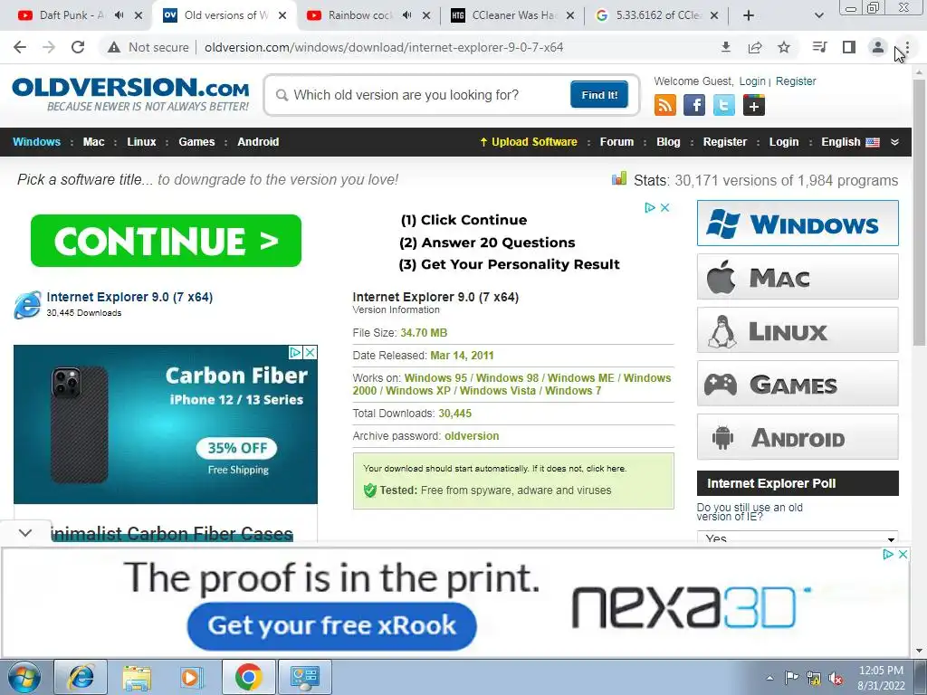Click the Chrome taskbar icon
The width and height of the screenshot is (927, 695).
249,677
